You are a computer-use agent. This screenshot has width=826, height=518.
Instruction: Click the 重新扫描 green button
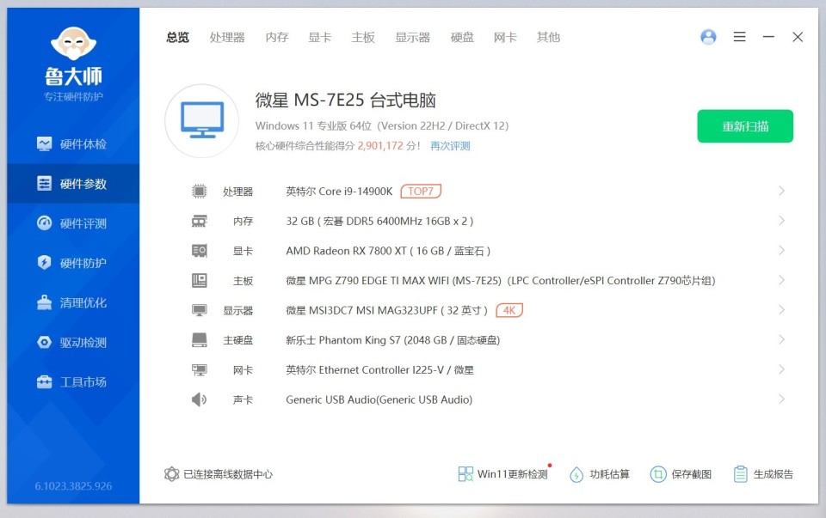[745, 126]
